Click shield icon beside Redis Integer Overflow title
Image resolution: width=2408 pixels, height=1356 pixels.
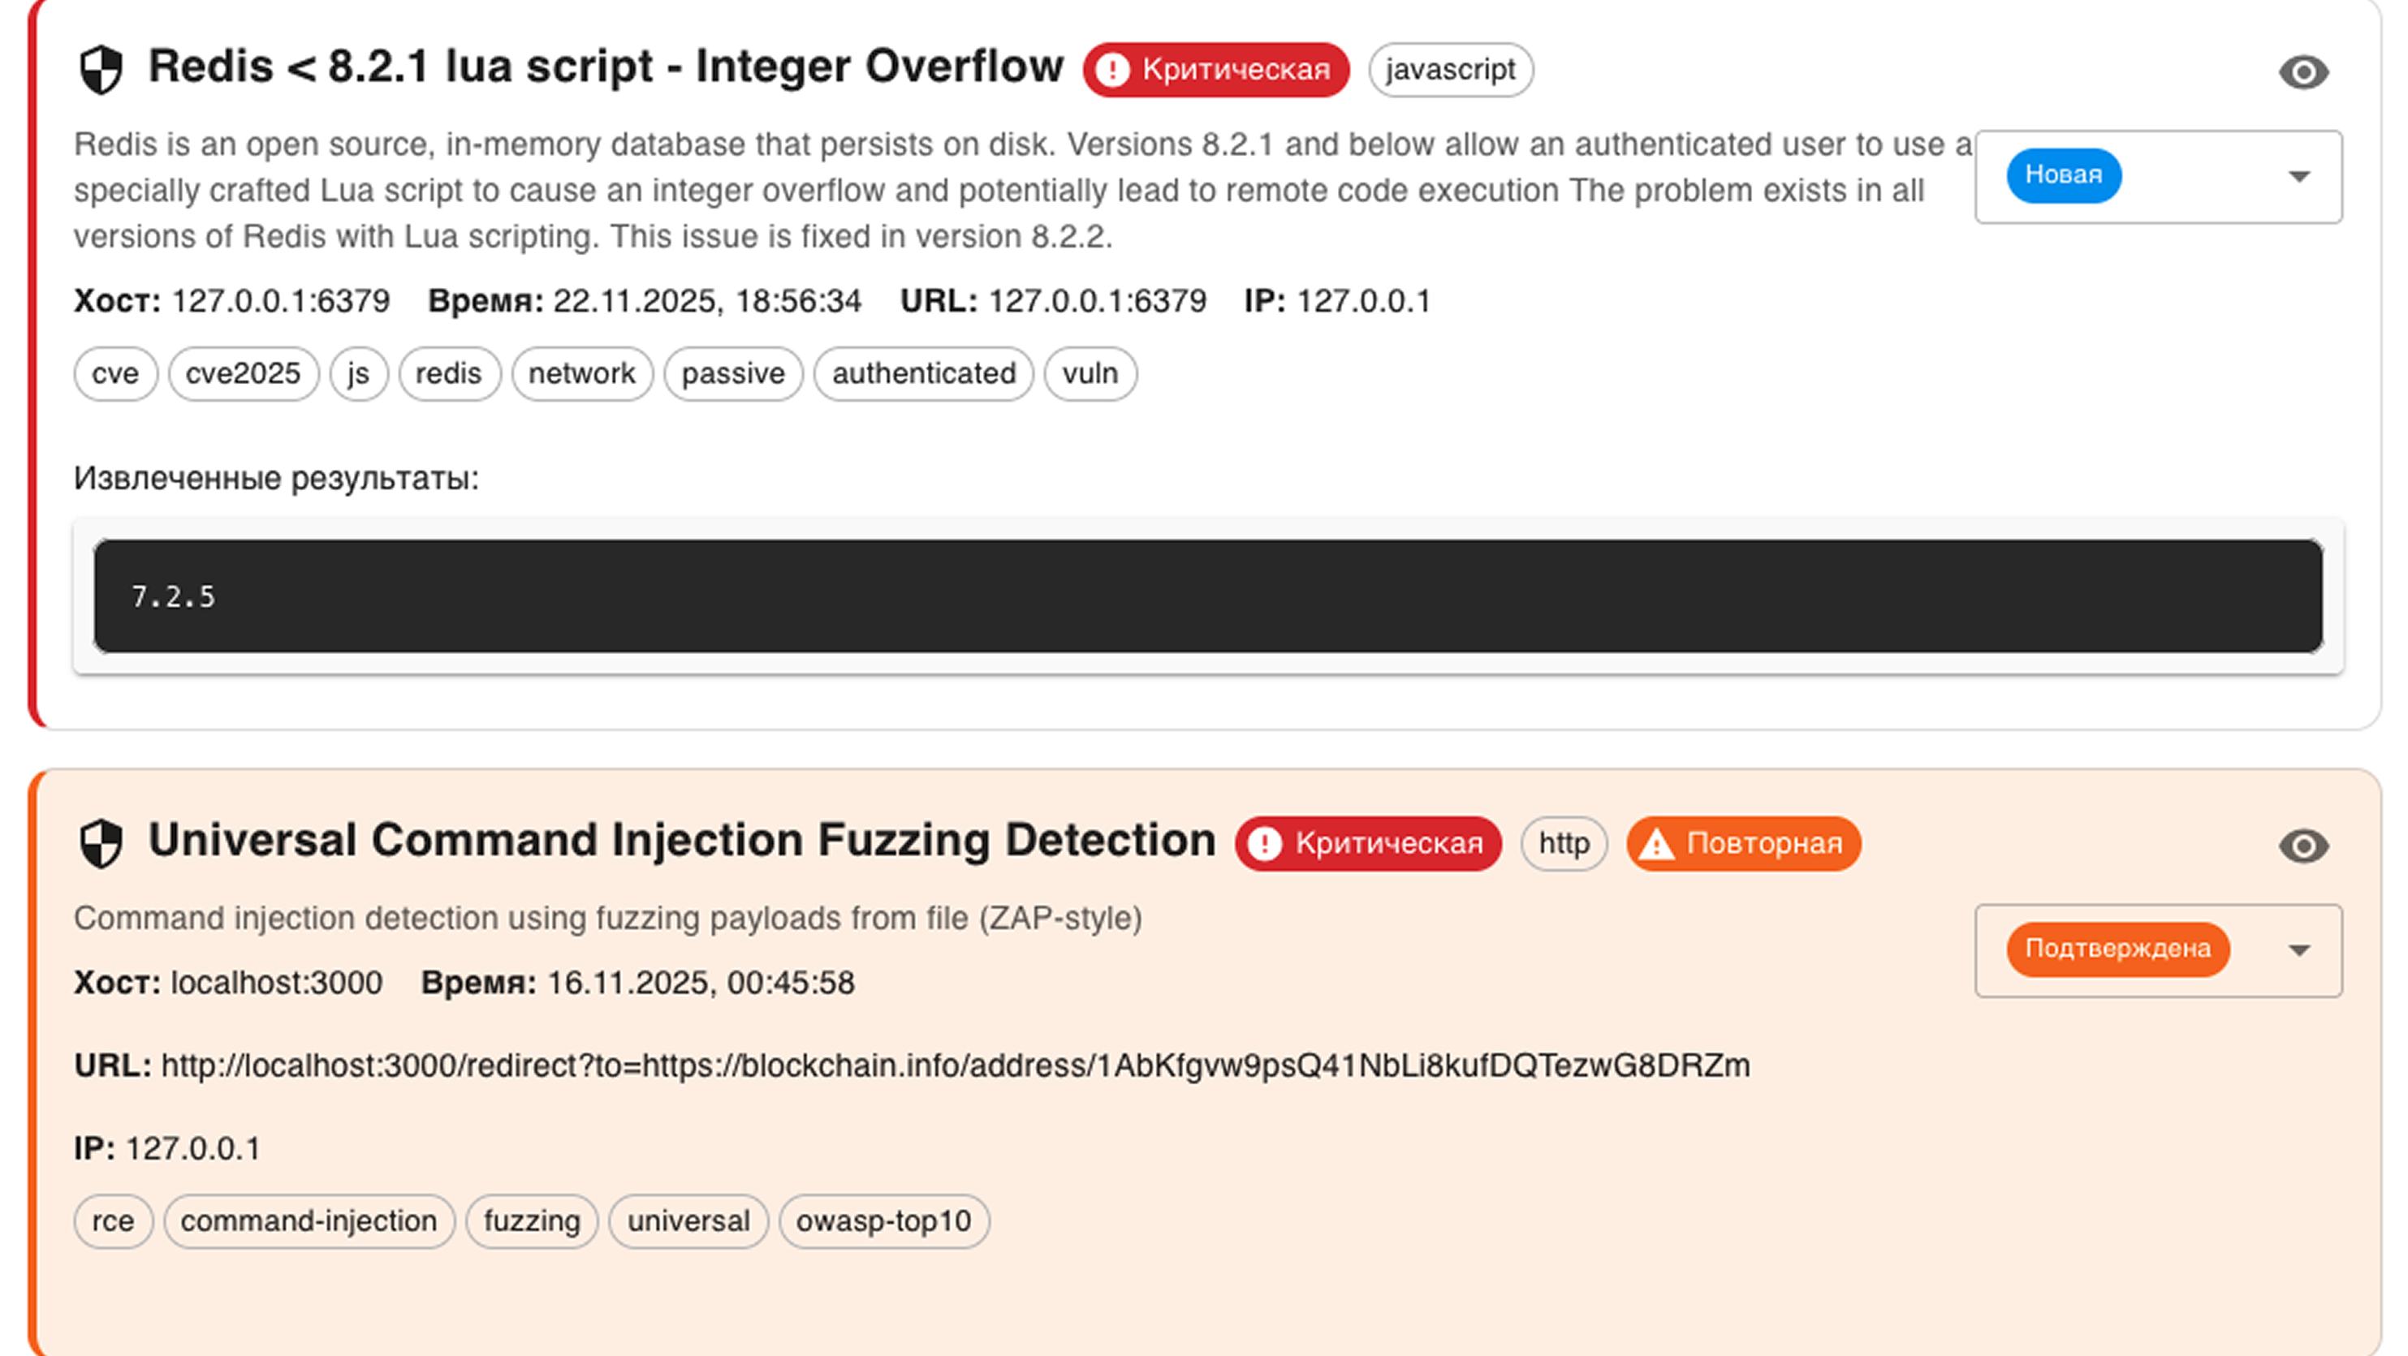101,70
